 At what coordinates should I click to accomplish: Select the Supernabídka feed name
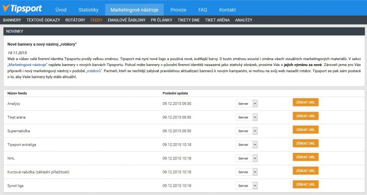(18, 131)
